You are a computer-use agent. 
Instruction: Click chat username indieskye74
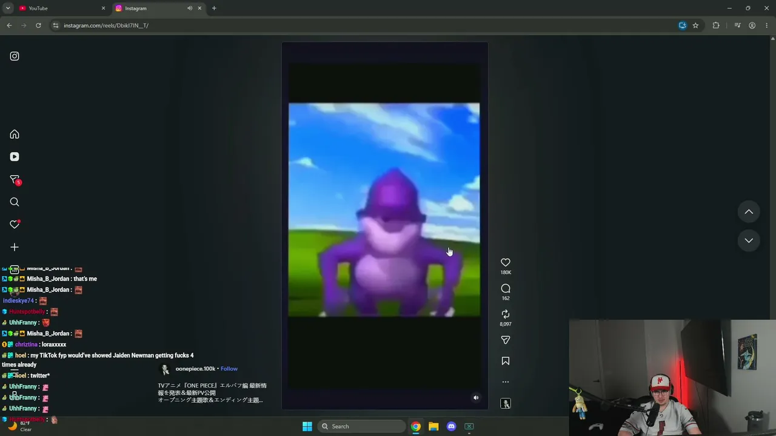pos(18,301)
